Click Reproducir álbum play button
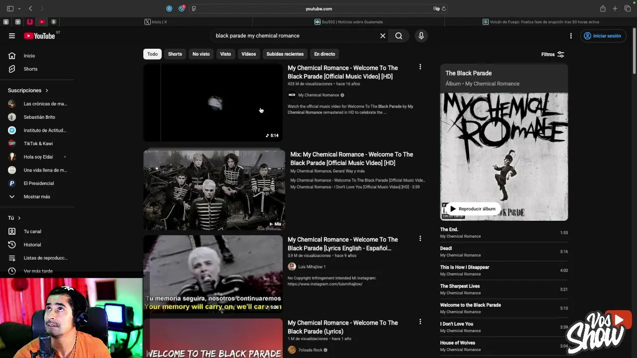The image size is (637, 358). [472, 209]
